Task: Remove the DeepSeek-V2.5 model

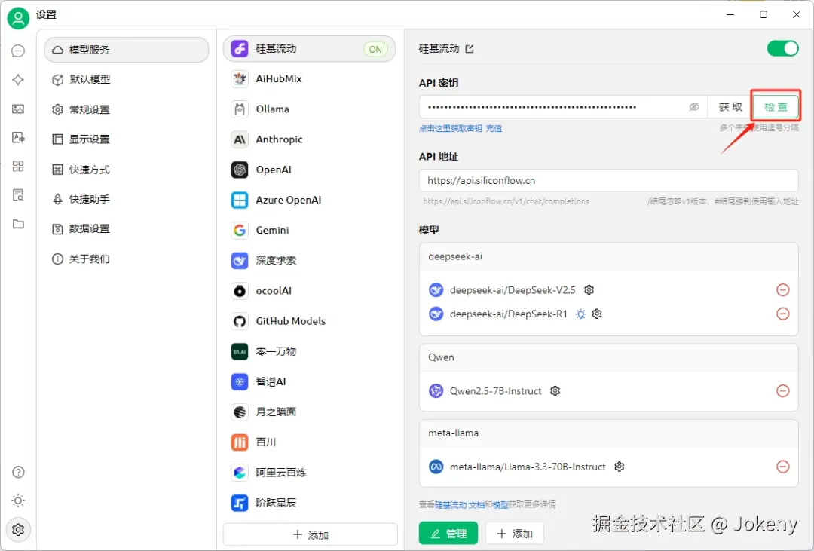Action: point(783,289)
